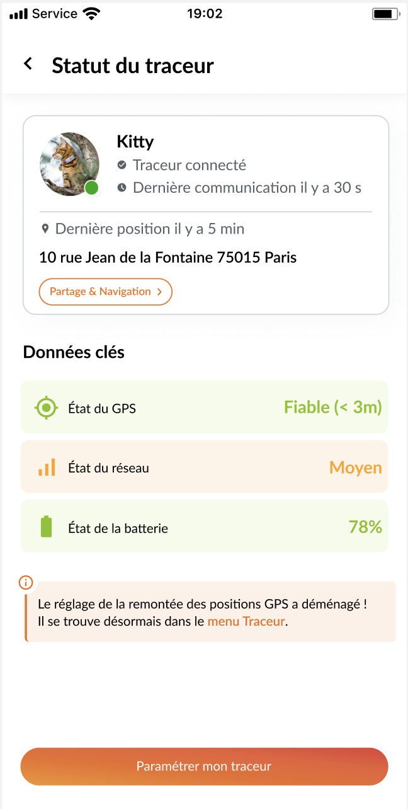The image size is (408, 809).
Task: Click the location pin icon
Action: (45, 229)
